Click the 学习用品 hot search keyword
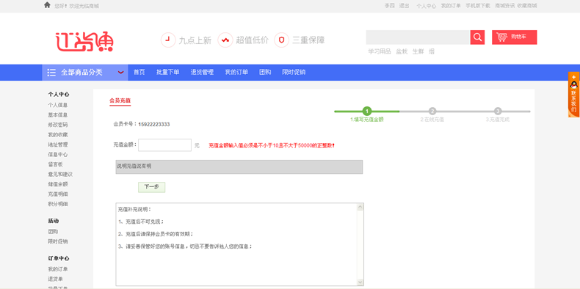 (380, 52)
